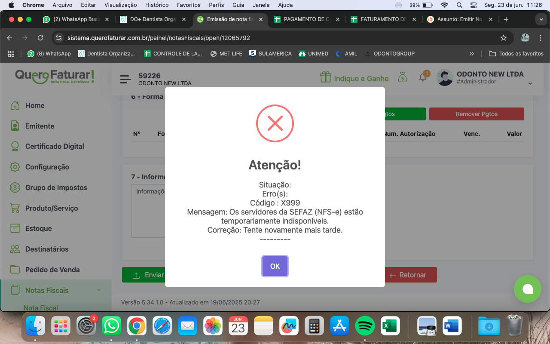Open the green chat bubble widget
This screenshot has height=344, width=550.
click(x=527, y=289)
